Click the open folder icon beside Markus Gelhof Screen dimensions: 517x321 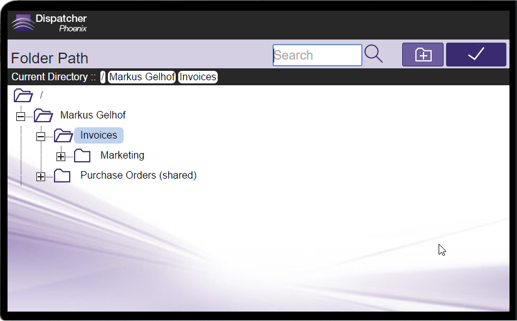[43, 115]
